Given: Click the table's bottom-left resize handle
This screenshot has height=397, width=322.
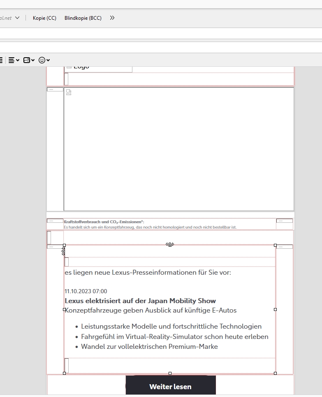Looking at the screenshot, I should [64, 373].
